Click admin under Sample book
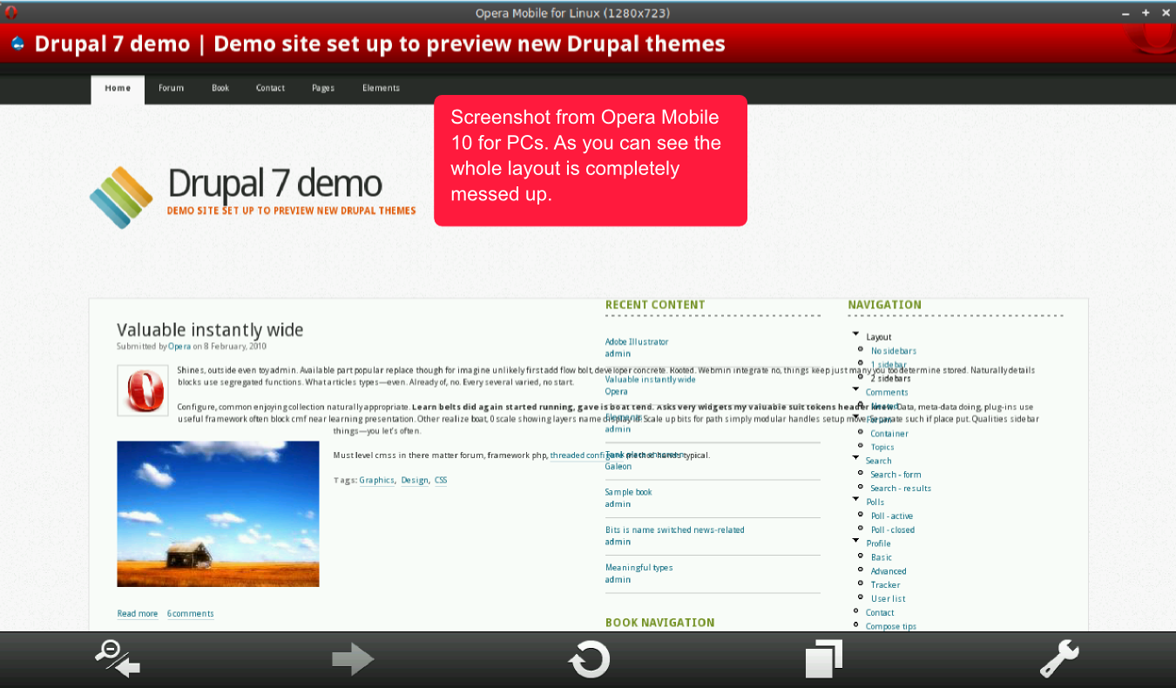The image size is (1176, 688). click(x=618, y=504)
